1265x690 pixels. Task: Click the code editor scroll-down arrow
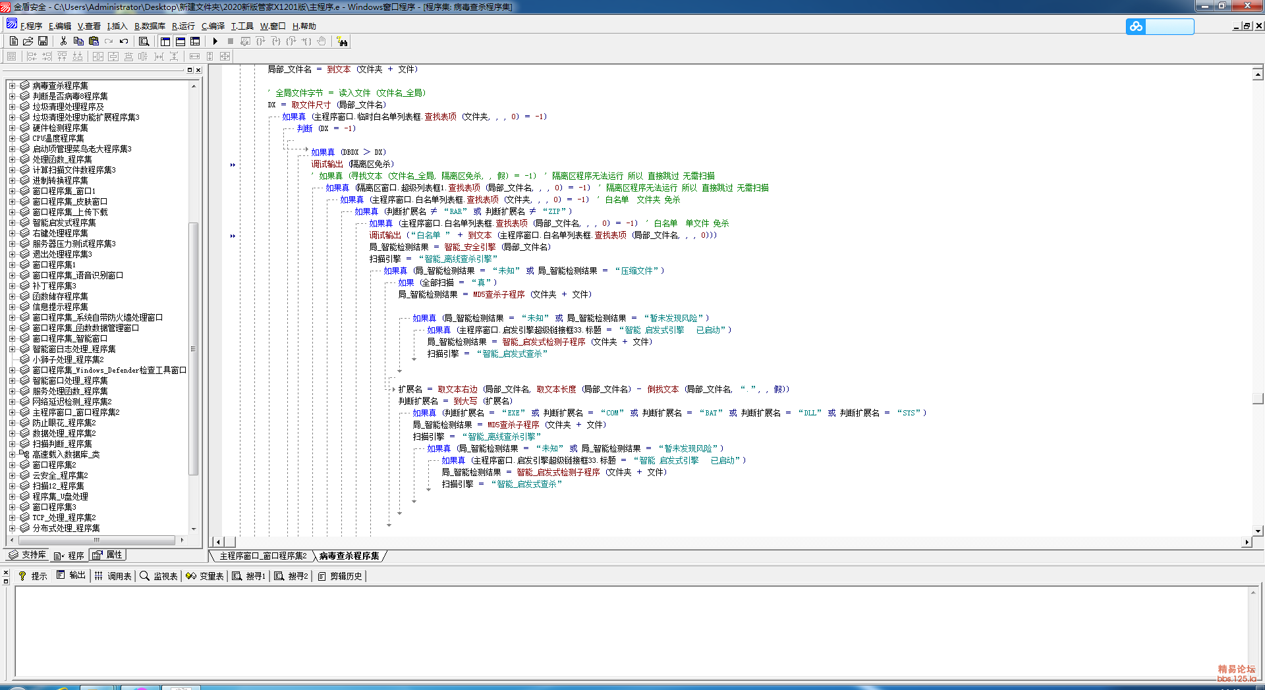[x=1258, y=531]
